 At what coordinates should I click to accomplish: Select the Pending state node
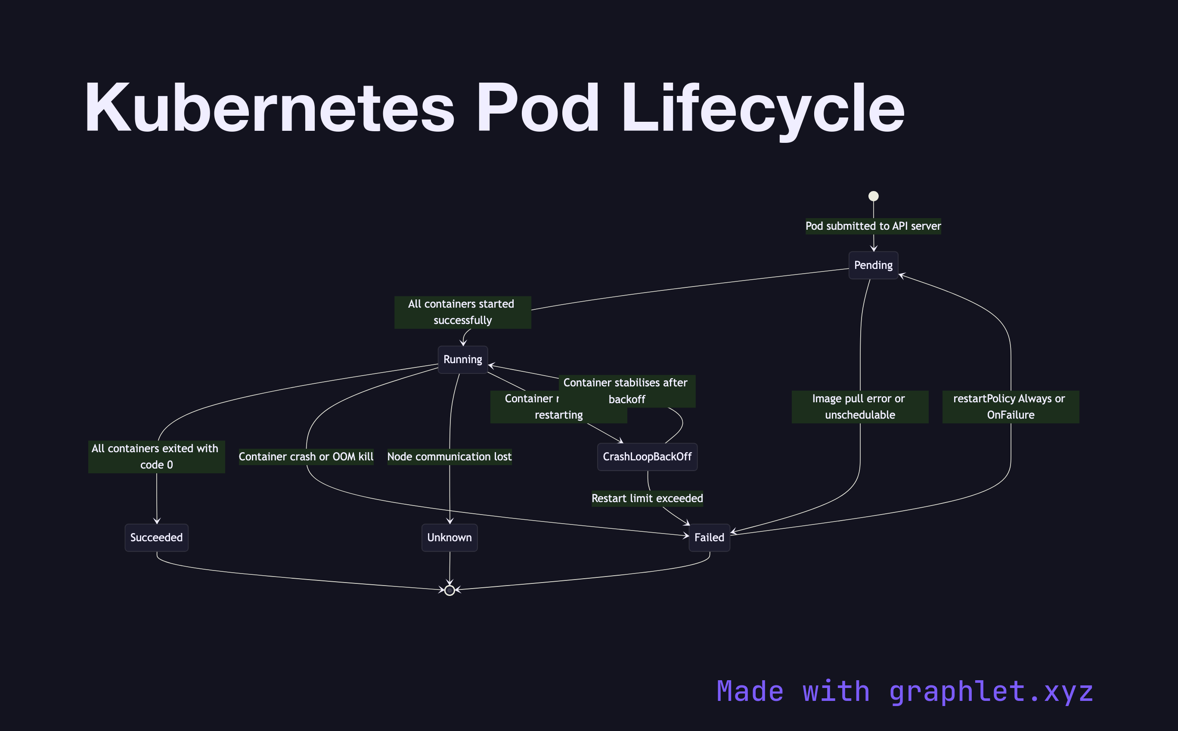[873, 265]
